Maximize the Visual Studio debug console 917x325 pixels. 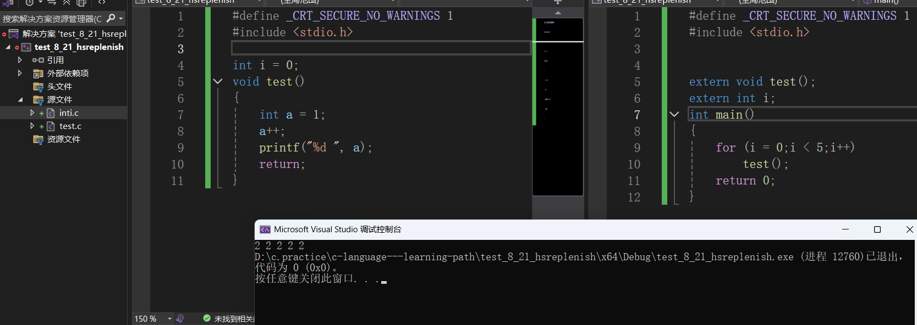pyautogui.click(x=877, y=229)
